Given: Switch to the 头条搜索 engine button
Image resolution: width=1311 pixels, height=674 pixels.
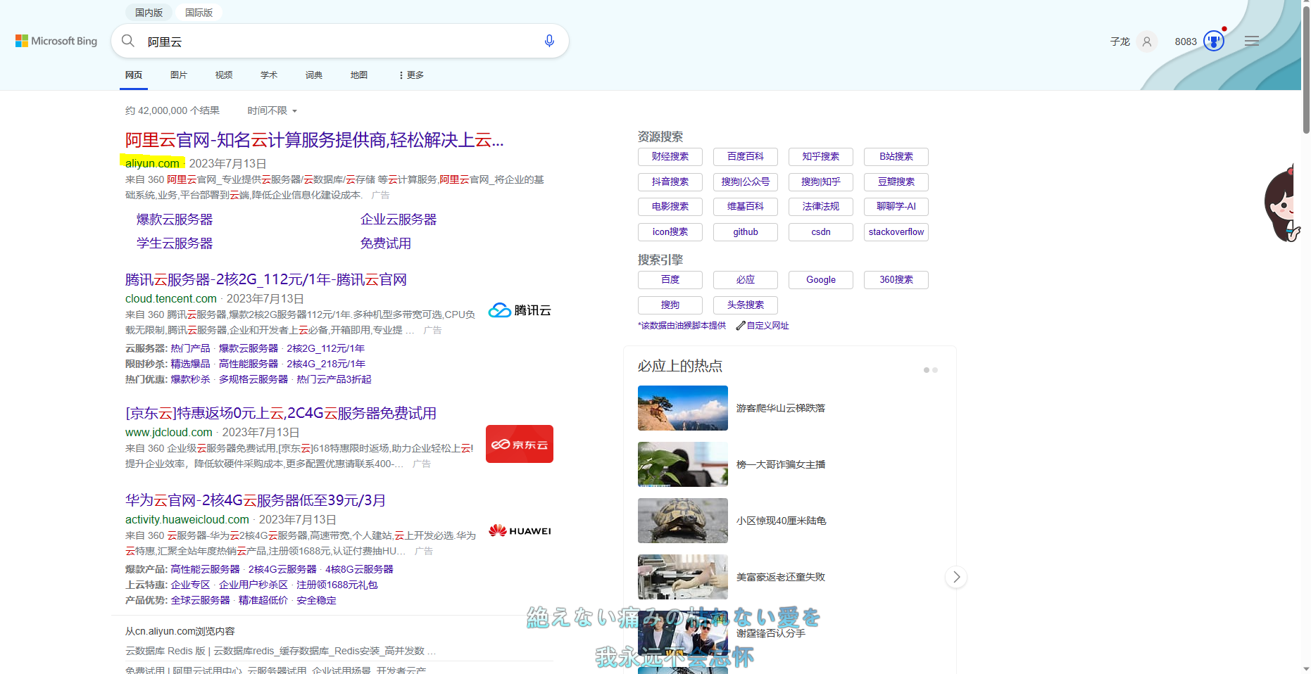Looking at the screenshot, I should 746,305.
